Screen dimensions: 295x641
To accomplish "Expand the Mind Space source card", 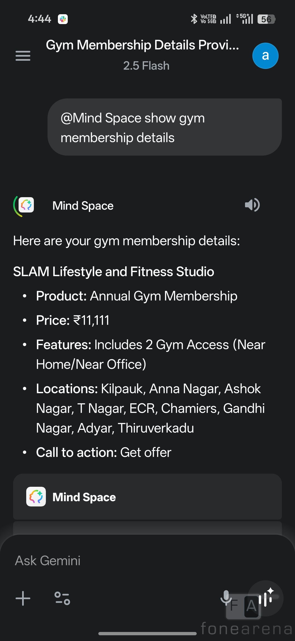I will tap(147, 497).
